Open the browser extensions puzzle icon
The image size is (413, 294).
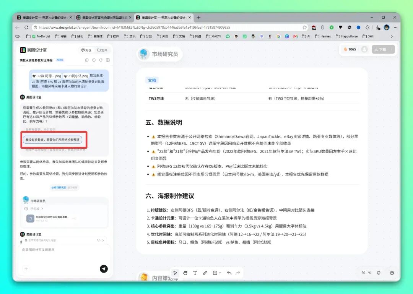pyautogui.click(x=367, y=28)
